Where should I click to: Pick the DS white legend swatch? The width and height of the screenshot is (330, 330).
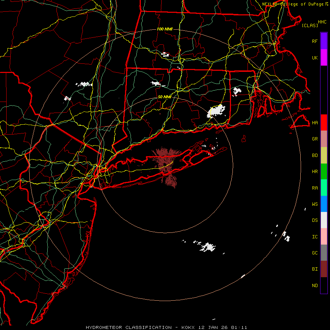pyautogui.click(x=324, y=220)
